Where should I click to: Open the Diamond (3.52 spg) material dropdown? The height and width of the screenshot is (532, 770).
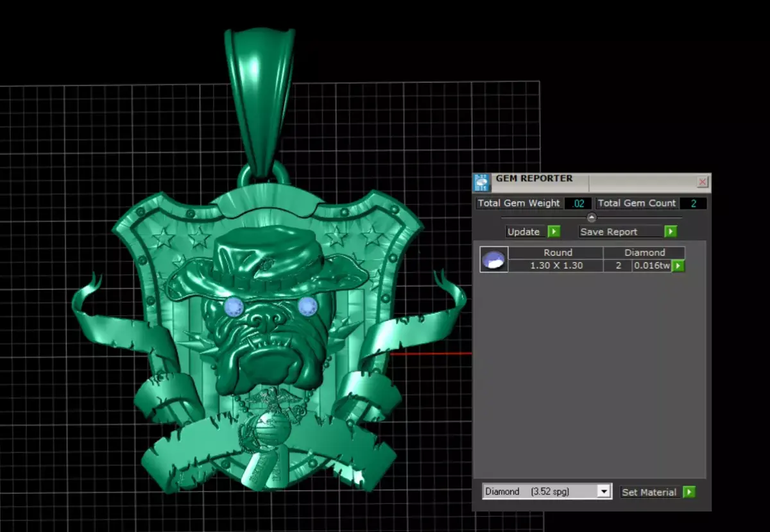pyautogui.click(x=547, y=492)
